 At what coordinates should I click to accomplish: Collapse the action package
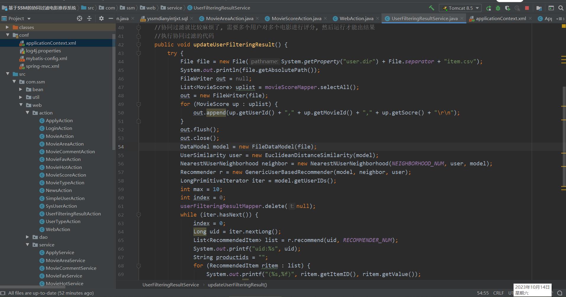coord(28,113)
